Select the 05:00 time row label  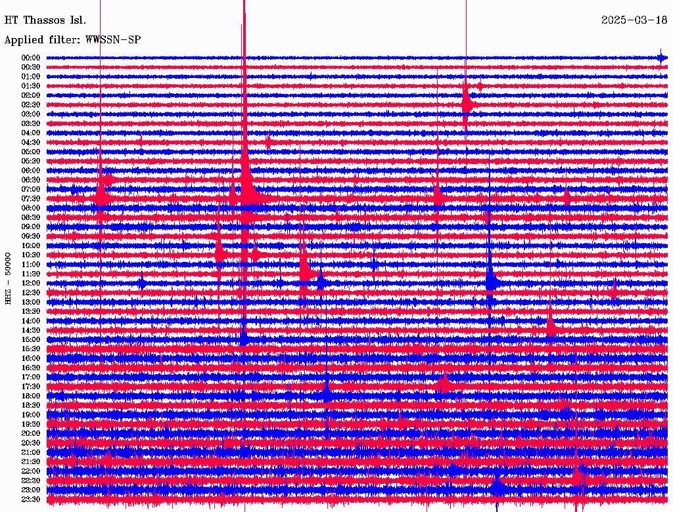coord(31,152)
